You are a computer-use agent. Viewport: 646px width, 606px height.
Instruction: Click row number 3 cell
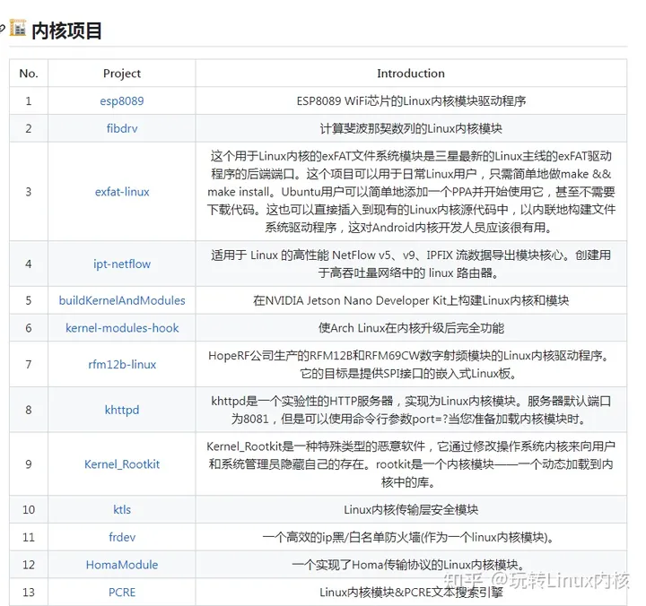click(x=29, y=192)
